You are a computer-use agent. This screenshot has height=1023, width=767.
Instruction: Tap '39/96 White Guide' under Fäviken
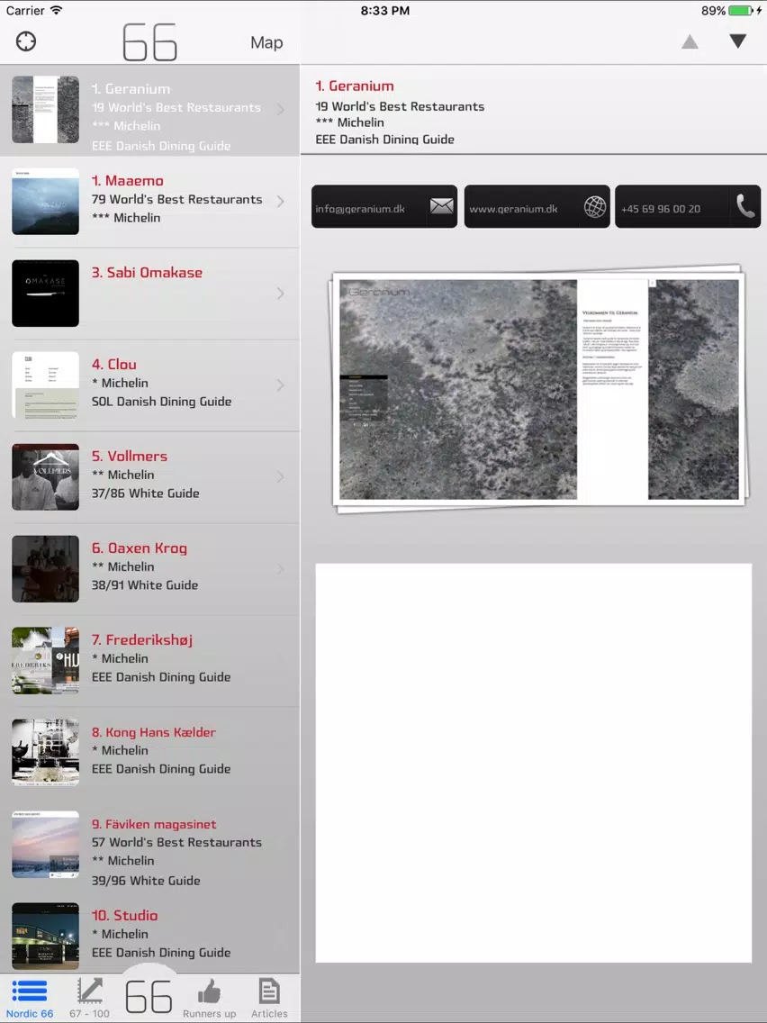(x=146, y=881)
